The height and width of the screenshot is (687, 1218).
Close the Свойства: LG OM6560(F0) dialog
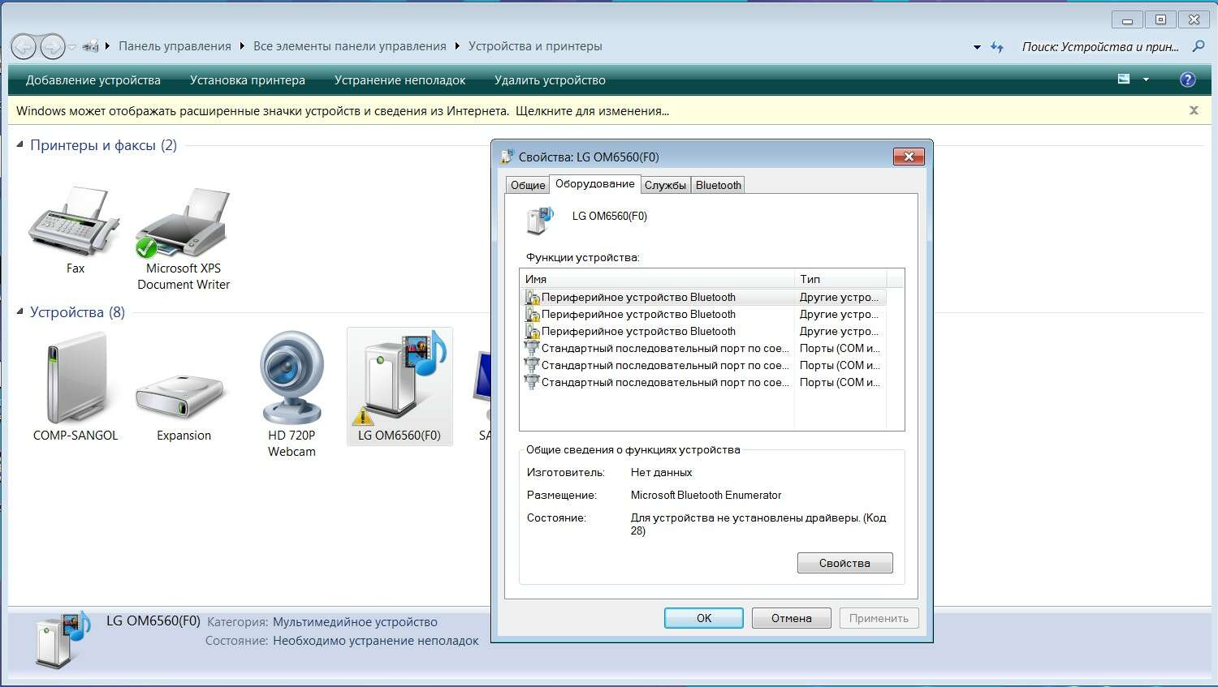point(909,157)
